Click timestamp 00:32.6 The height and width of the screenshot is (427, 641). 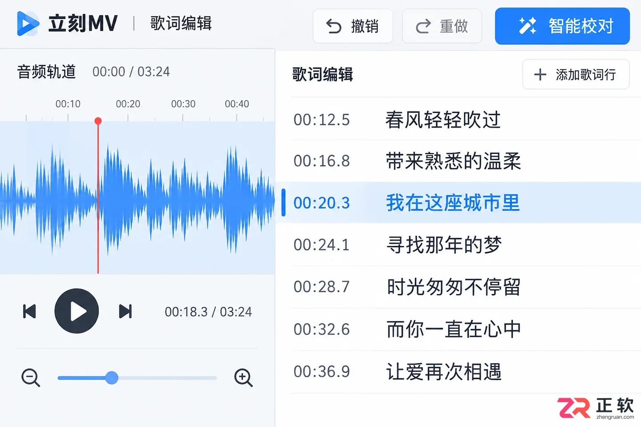point(322,329)
